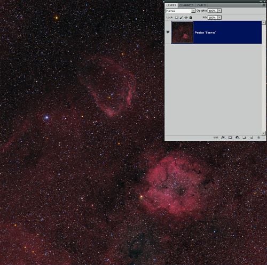Viewport: 267px width, 265px height.
Task: Open the layer style fx menu
Action: click(x=223, y=138)
